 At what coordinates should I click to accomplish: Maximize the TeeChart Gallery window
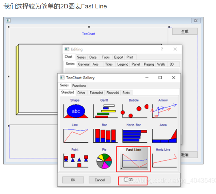[160, 78]
